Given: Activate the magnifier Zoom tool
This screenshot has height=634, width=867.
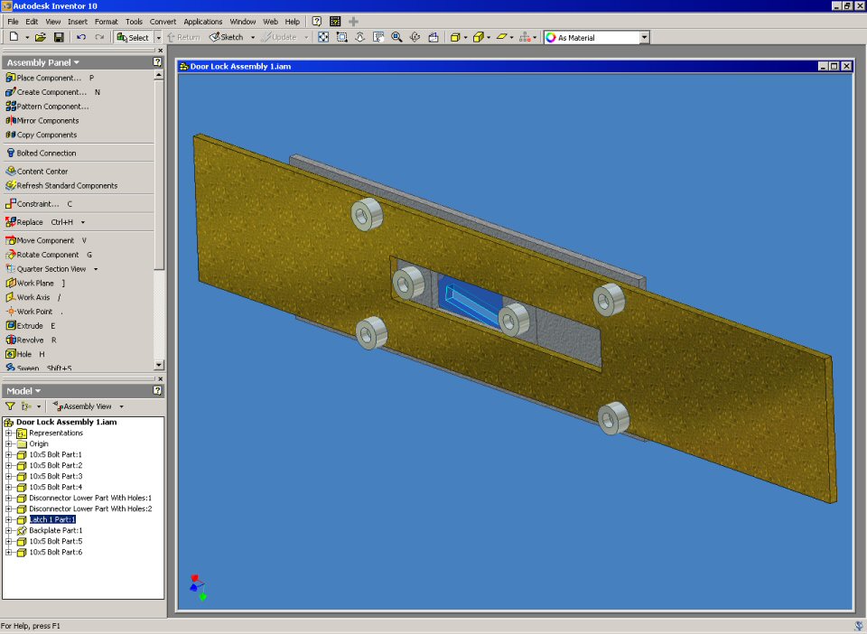Looking at the screenshot, I should (x=396, y=37).
